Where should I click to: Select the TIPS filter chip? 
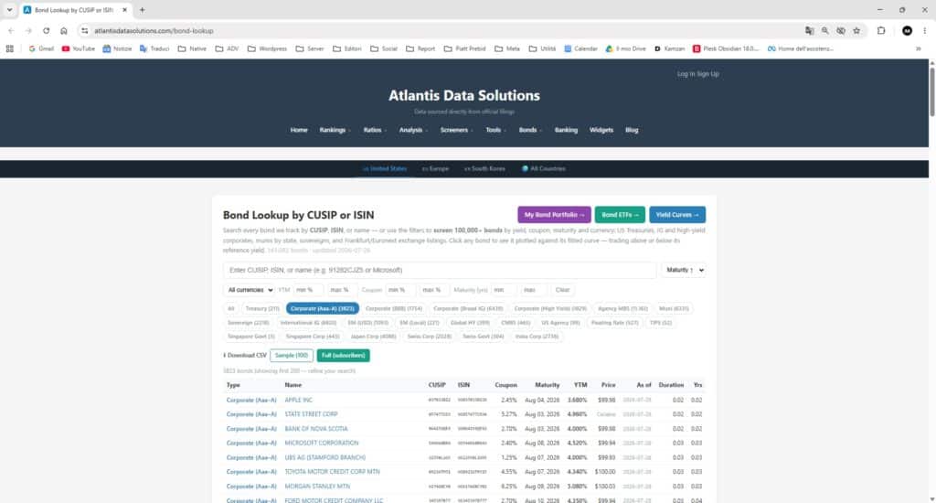(x=660, y=323)
